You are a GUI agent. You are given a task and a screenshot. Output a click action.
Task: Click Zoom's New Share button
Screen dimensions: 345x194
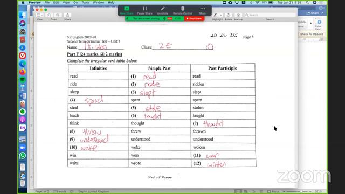[x=127, y=10]
